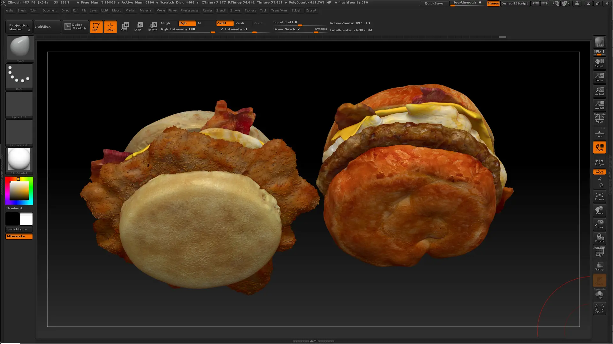613x344 pixels.
Task: Open the Move brush picker thumbnail
Action: pos(20,49)
